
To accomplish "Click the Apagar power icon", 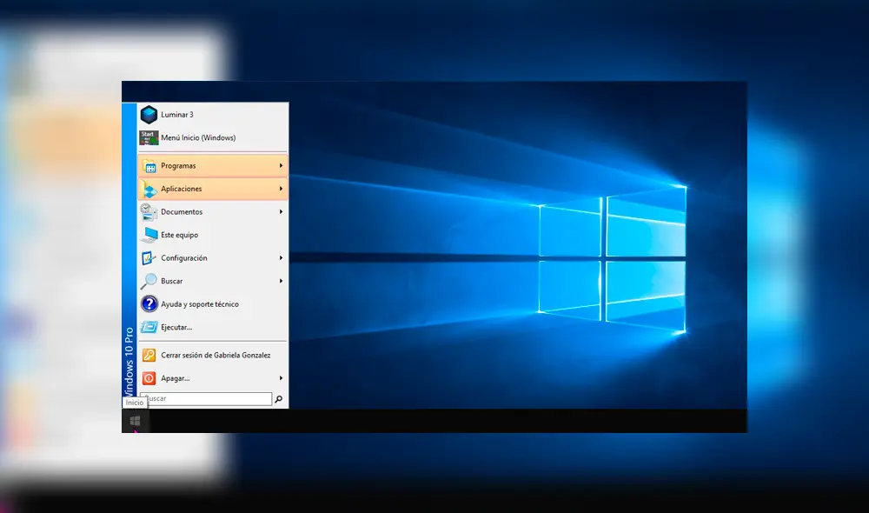I will (x=149, y=378).
